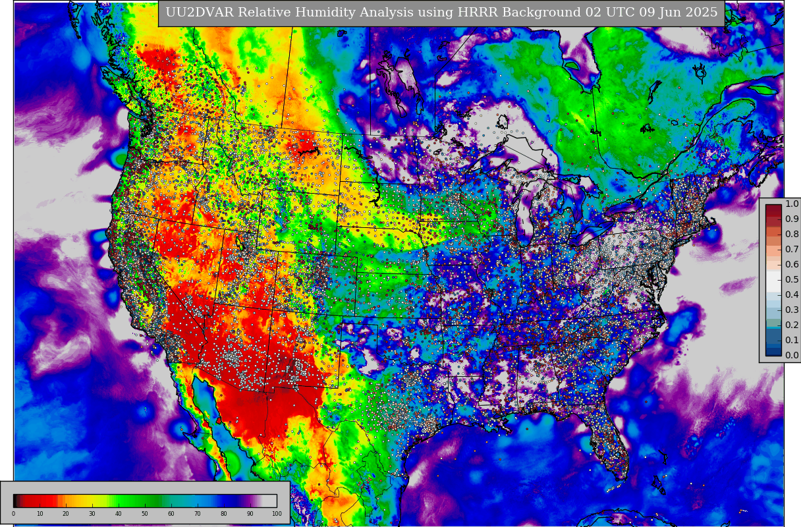Click the '0.7' label on the right legend
The width and height of the screenshot is (801, 527).
(792, 249)
